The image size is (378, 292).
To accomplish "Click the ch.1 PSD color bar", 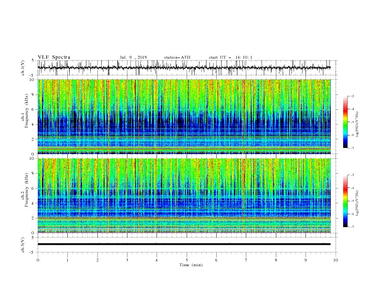I will 345,122.
